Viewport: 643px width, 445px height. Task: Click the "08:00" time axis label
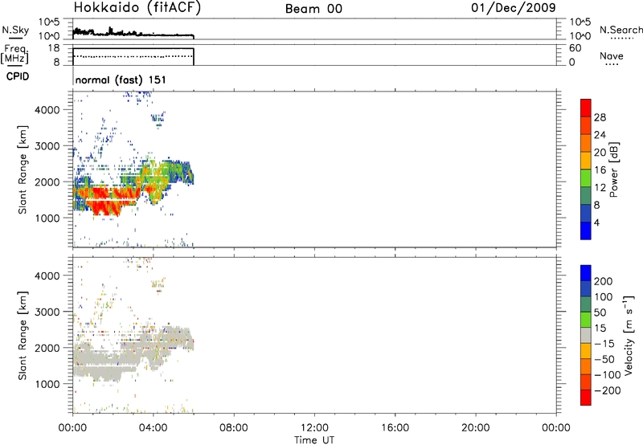[x=234, y=428]
